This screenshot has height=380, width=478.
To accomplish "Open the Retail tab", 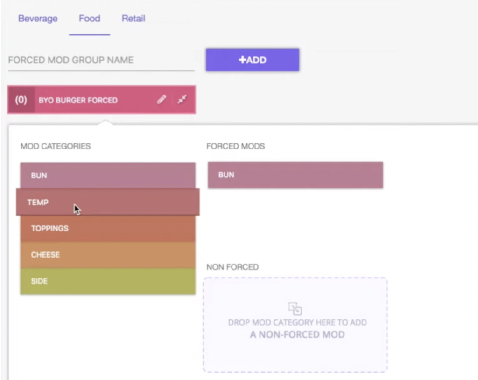I will pos(134,19).
